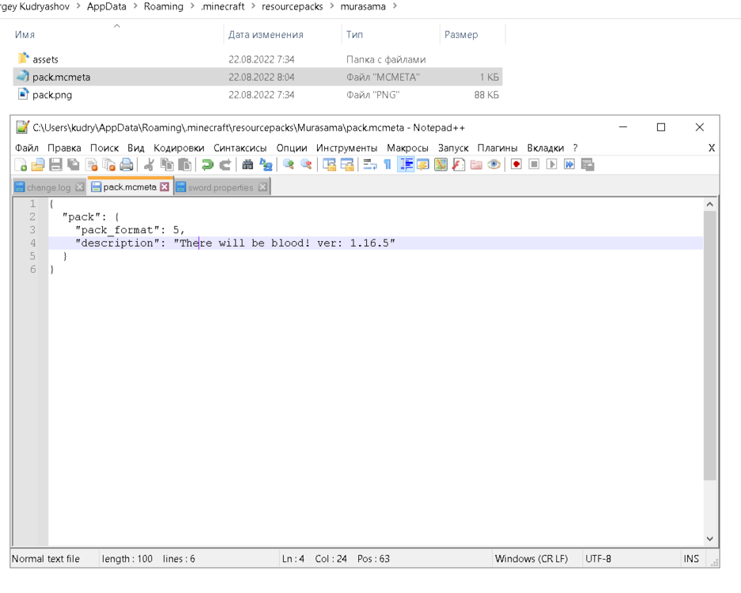Click the Cut scissors icon
The height and width of the screenshot is (593, 741).
[149, 164]
